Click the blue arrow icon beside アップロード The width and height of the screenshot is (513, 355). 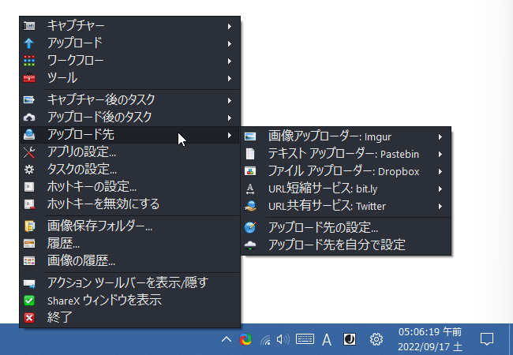pyautogui.click(x=28, y=43)
